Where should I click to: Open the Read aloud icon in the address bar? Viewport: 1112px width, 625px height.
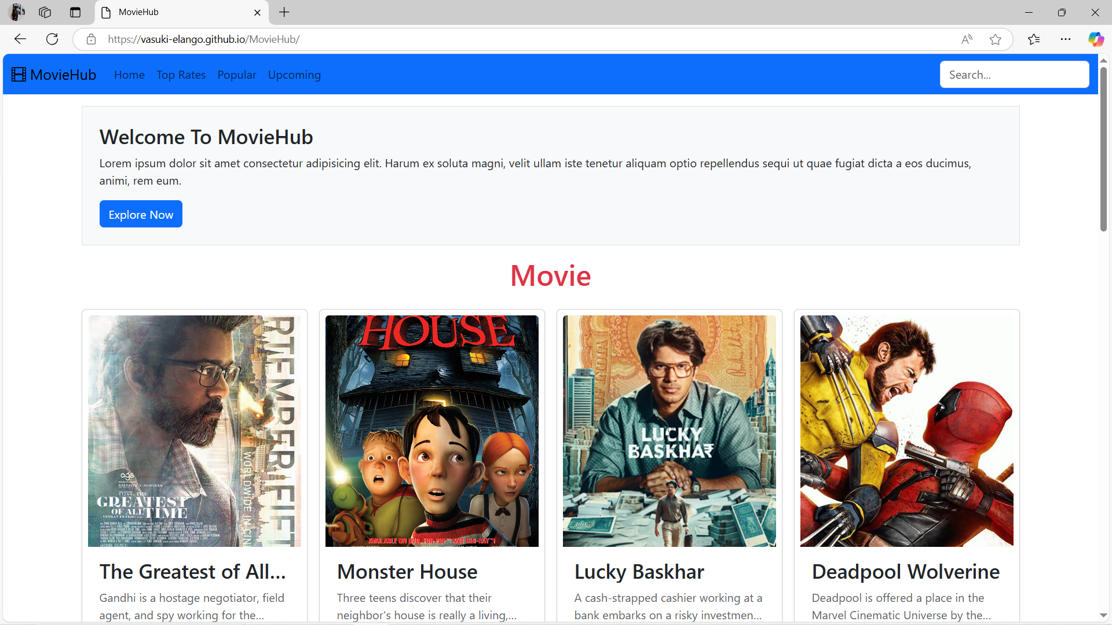click(967, 39)
